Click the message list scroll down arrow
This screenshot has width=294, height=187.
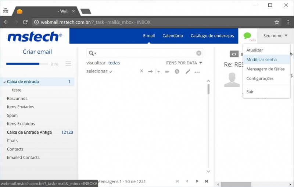pos(208,171)
